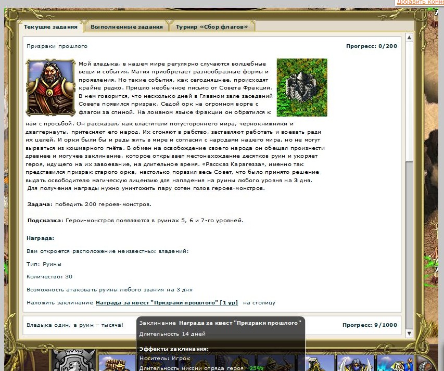Viewport: 444px width, 371px height.
Task: Open the Награда за квест "Призраки прошлого" link
Action: click(x=167, y=302)
